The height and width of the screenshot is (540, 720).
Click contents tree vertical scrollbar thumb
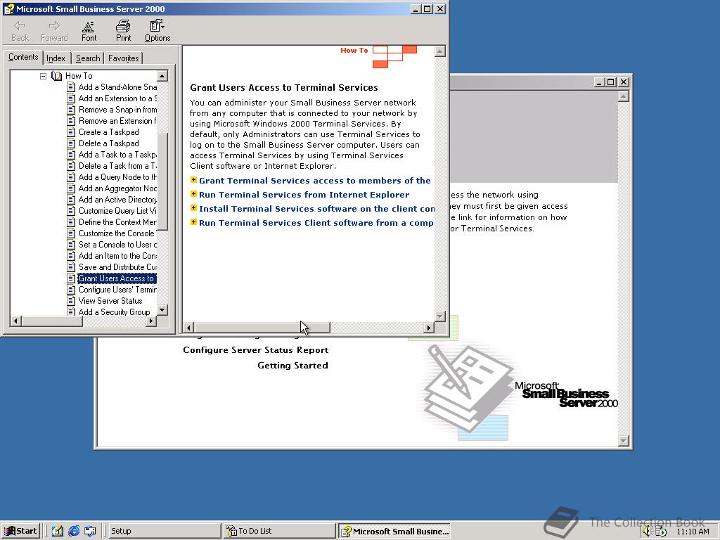[x=162, y=181]
